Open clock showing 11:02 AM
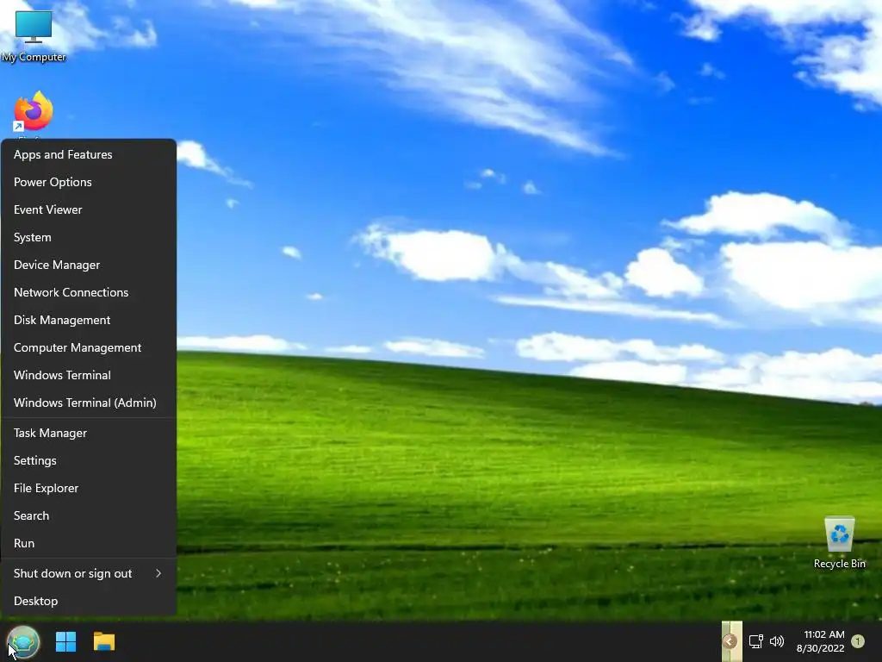This screenshot has height=662, width=882. pos(820,641)
